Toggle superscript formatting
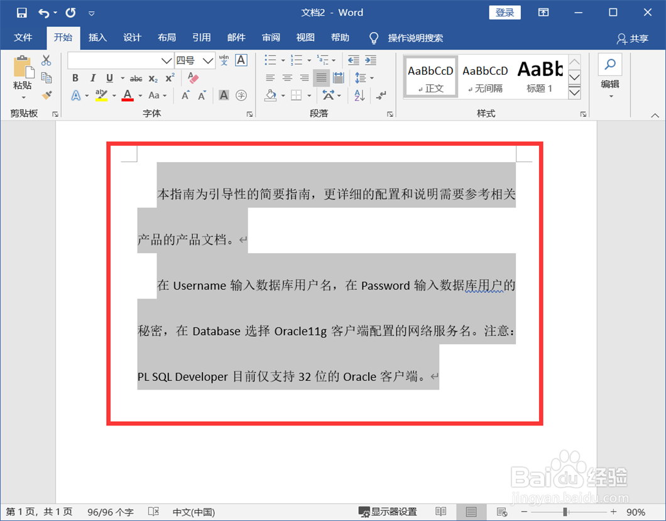The width and height of the screenshot is (666, 521). tap(170, 78)
